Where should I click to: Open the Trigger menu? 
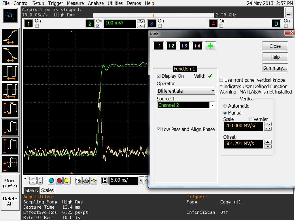coord(56,3)
